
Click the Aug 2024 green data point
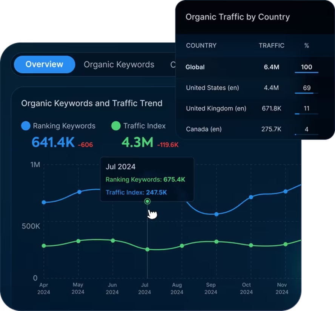(182, 246)
